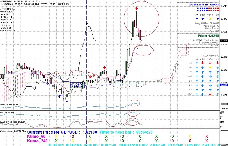Click 'Current Price for GBPUSD : 1.62180' text
Viewport: 228px width, 146px height.
coord(62,132)
